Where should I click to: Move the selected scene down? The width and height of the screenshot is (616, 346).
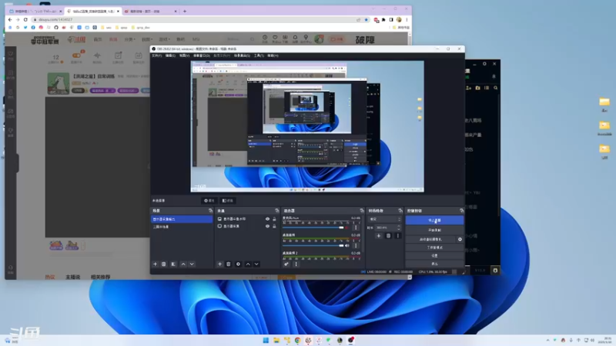(x=192, y=264)
